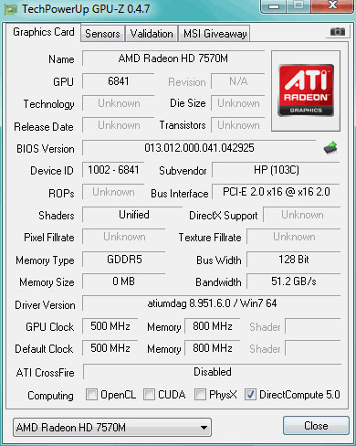
Task: Click the Die Size Unknown field
Action: (238, 103)
